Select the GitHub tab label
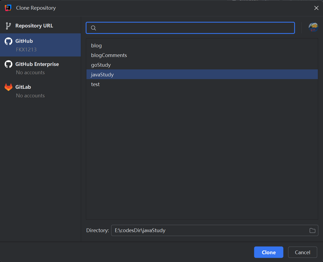This screenshot has width=323, height=262. pyautogui.click(x=24, y=41)
